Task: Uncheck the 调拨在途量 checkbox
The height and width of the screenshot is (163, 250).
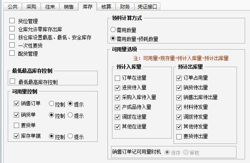Action: tap(118, 117)
